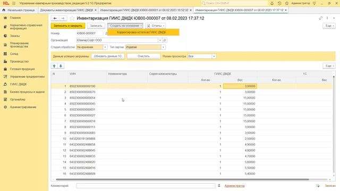Viewport: 340px width, 191px height.
Task: Click into the Комментарий input field
Action: tap(146, 186)
